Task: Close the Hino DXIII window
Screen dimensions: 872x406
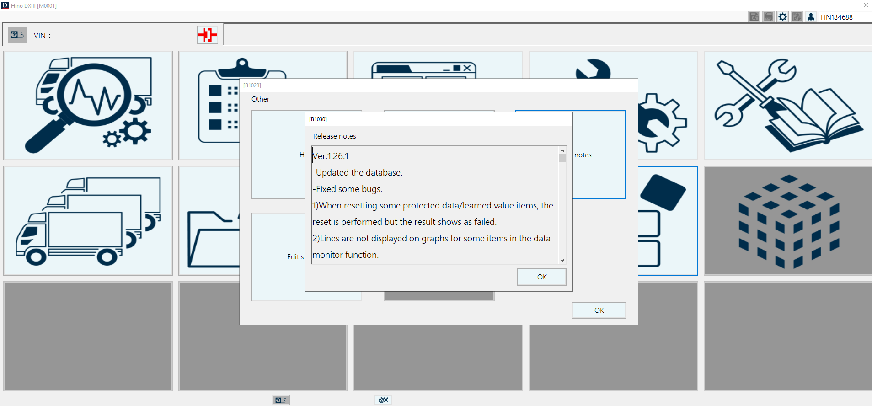Action: click(x=866, y=5)
